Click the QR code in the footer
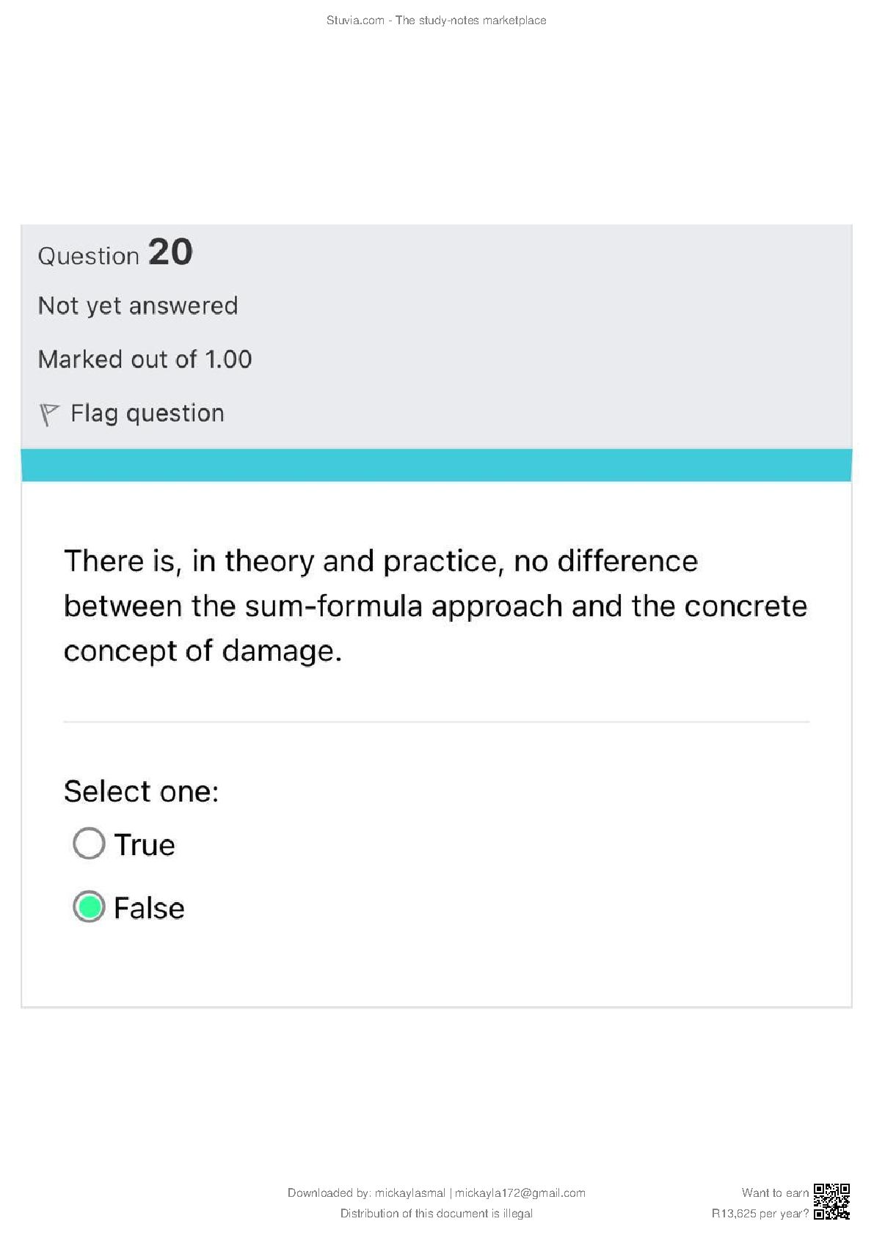The height and width of the screenshot is (1235, 874). pos(831,1202)
